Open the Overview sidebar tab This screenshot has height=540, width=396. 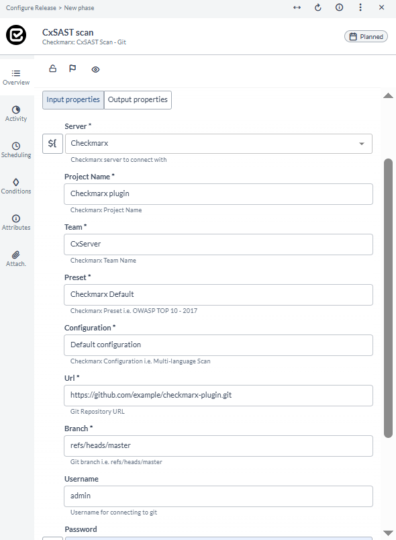16,77
